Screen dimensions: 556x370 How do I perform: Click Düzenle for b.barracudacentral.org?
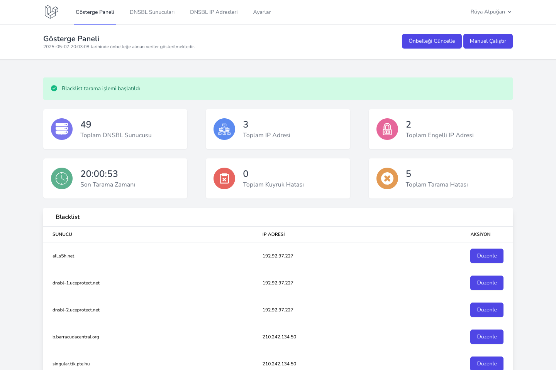[487, 337]
